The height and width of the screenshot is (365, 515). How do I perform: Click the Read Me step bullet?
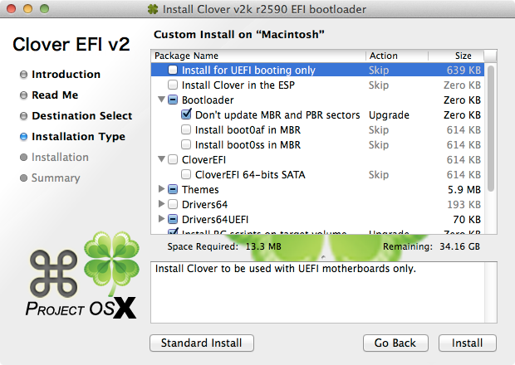pyautogui.click(x=23, y=95)
